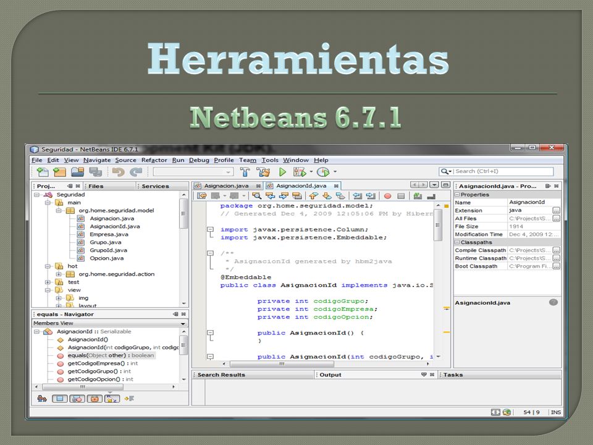Click the Shift Line Right icon
This screenshot has height=445, width=593.
[x=371, y=196]
